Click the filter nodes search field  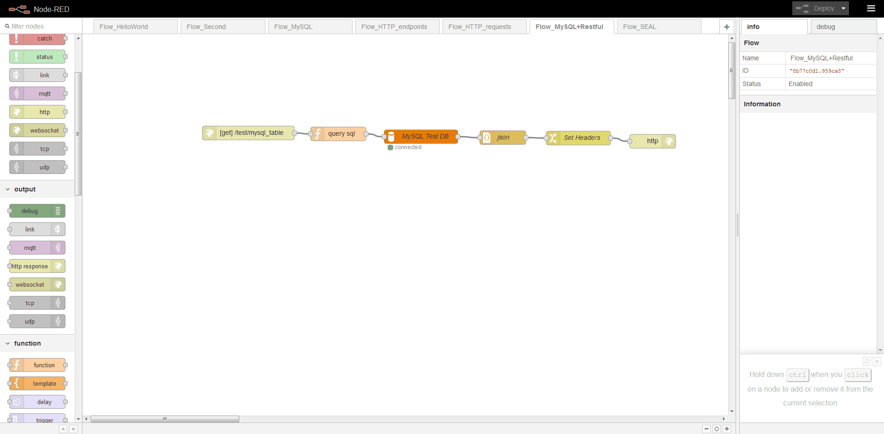[x=41, y=26]
